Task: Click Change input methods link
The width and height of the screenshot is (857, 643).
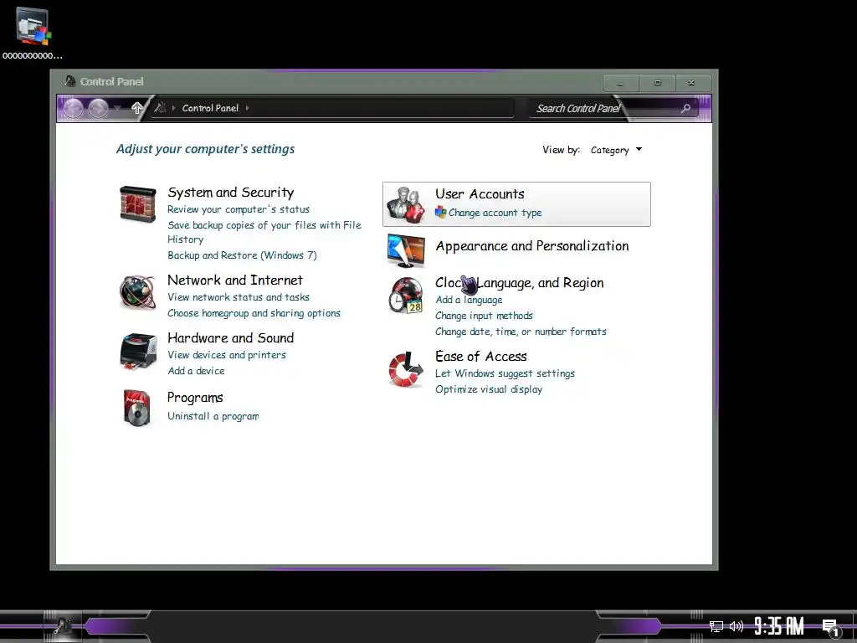Action: coord(484,316)
